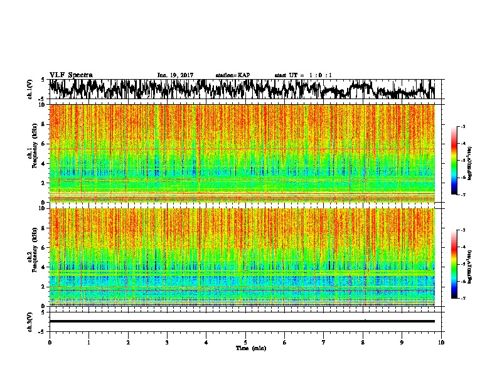This screenshot has height=384, width=497.
Task: Click the time axis tick label 3
Action: pyautogui.click(x=167, y=343)
